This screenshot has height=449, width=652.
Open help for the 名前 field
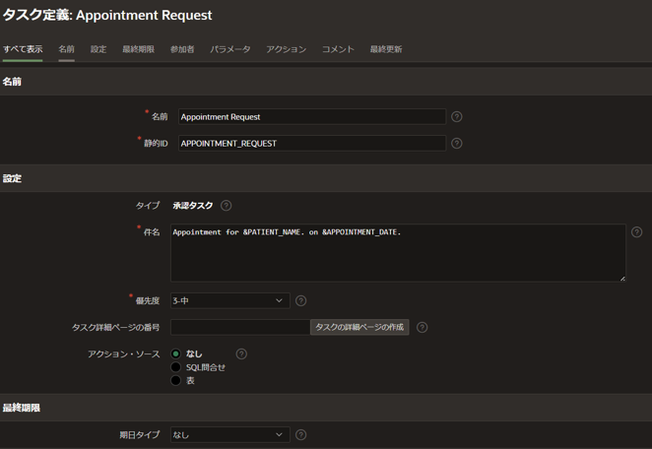pos(457,117)
